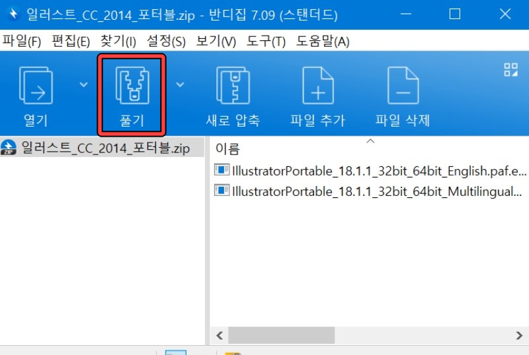Open the 파일(F) menu
The image size is (529, 355).
(x=22, y=41)
